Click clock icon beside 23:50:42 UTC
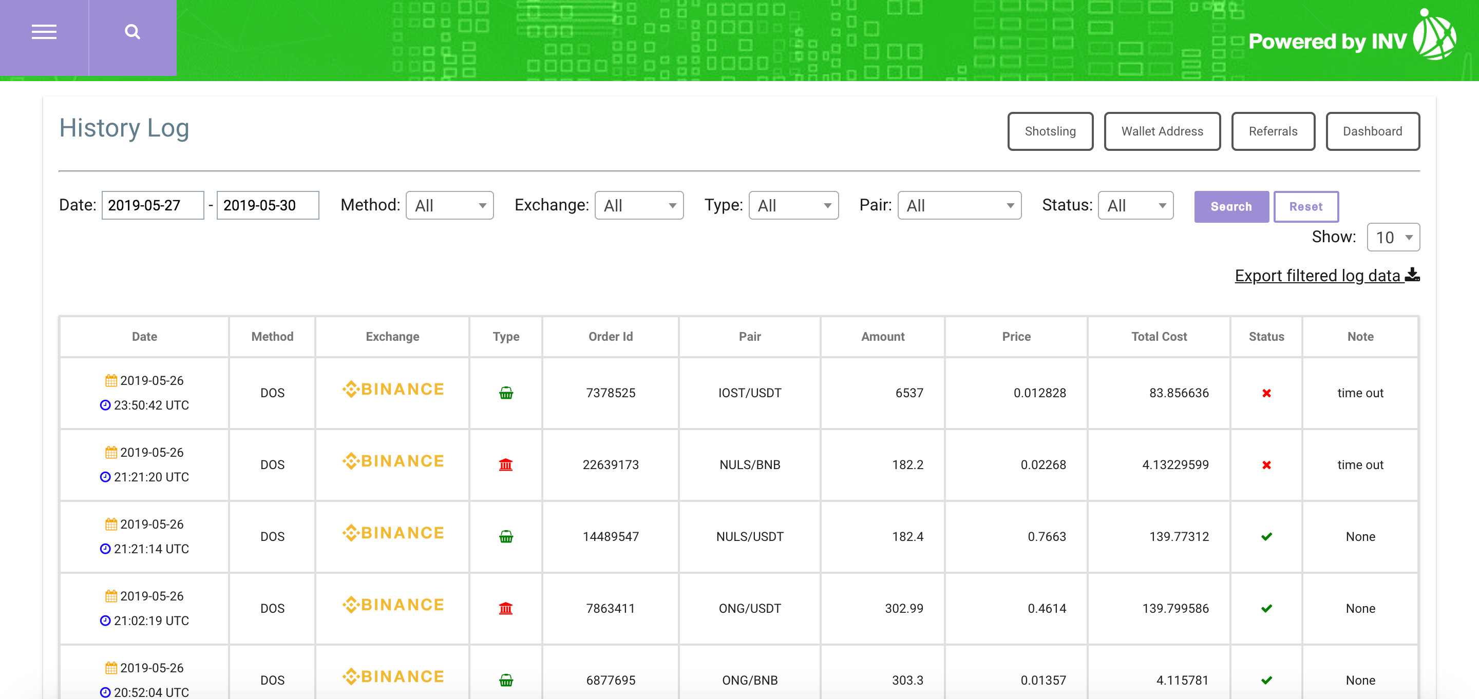Viewport: 1479px width, 699px height. point(105,405)
